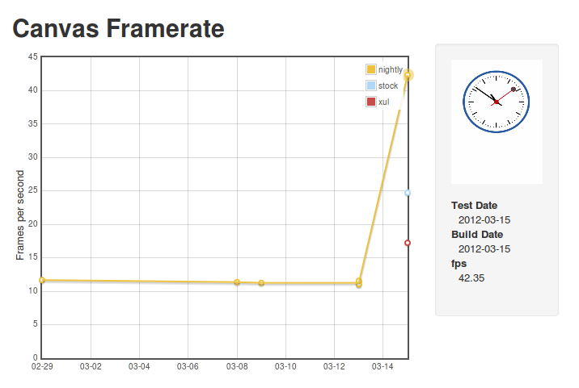Select the light-blue stock data point
Viewport: 579px width, 388px height.
(408, 193)
